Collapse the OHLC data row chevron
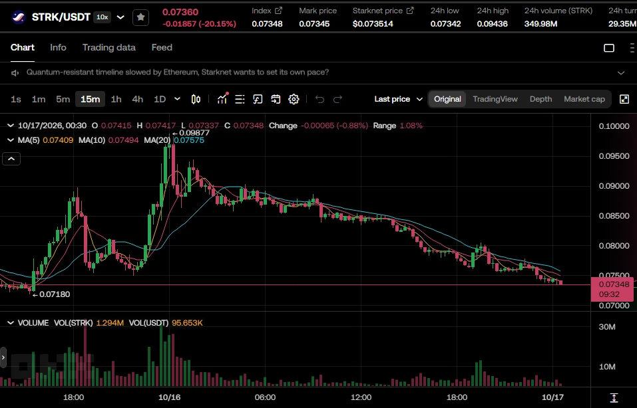The image size is (637, 408). point(11,126)
